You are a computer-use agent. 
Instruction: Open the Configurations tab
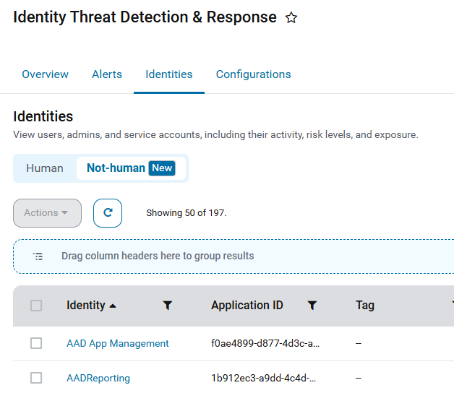tap(253, 74)
